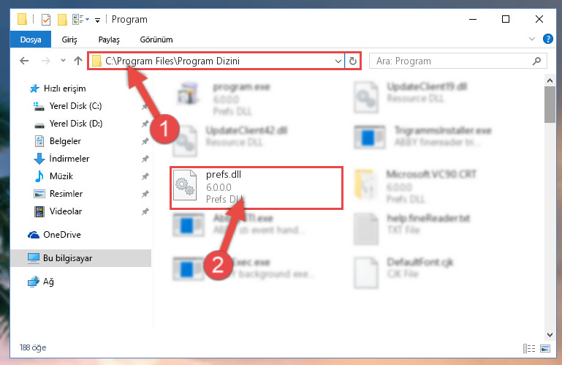Open Help with the question mark icon
The width and height of the screenshot is (562, 365).
click(547, 39)
